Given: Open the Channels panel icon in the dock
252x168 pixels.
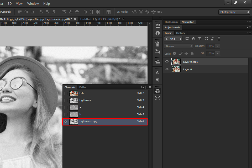Looking at the screenshot, I should pos(157,91).
